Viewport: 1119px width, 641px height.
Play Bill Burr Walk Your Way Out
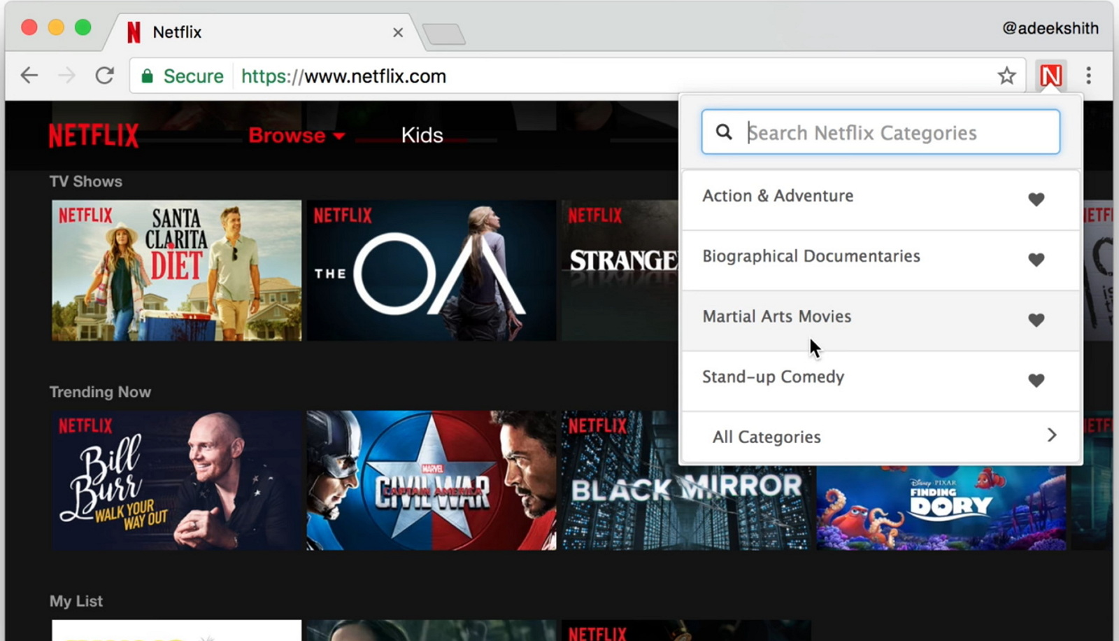177,480
